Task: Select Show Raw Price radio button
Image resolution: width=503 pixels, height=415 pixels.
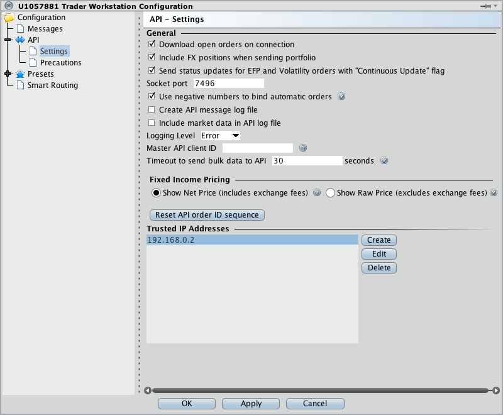Action: pos(330,193)
